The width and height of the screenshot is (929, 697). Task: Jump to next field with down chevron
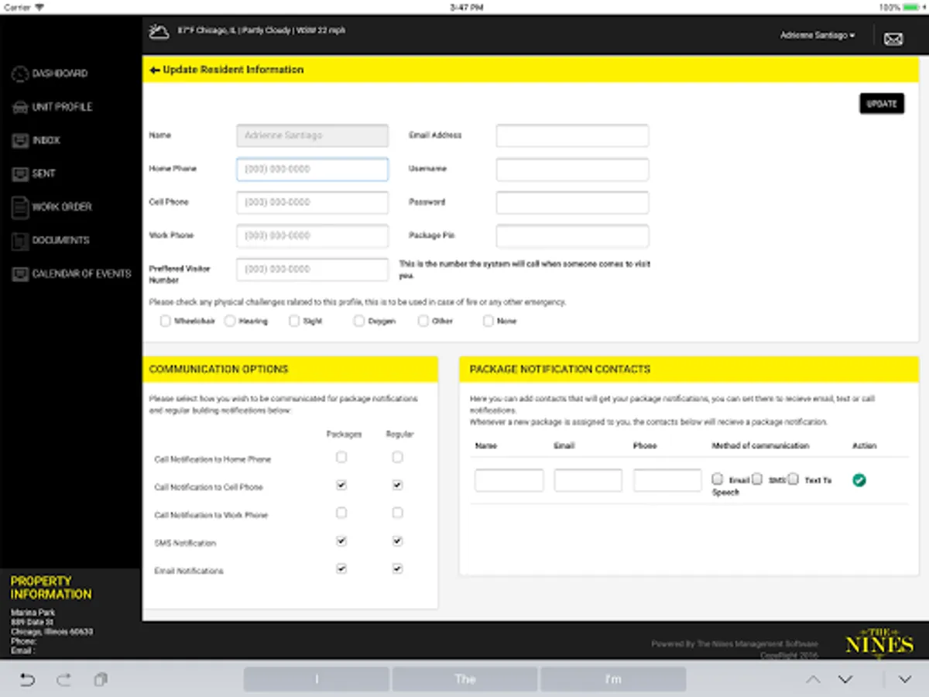click(x=845, y=680)
